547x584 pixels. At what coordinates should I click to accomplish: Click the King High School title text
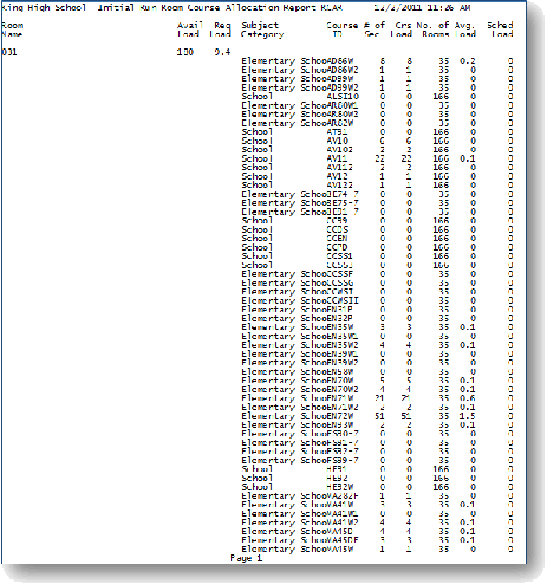pyautogui.click(x=44, y=8)
